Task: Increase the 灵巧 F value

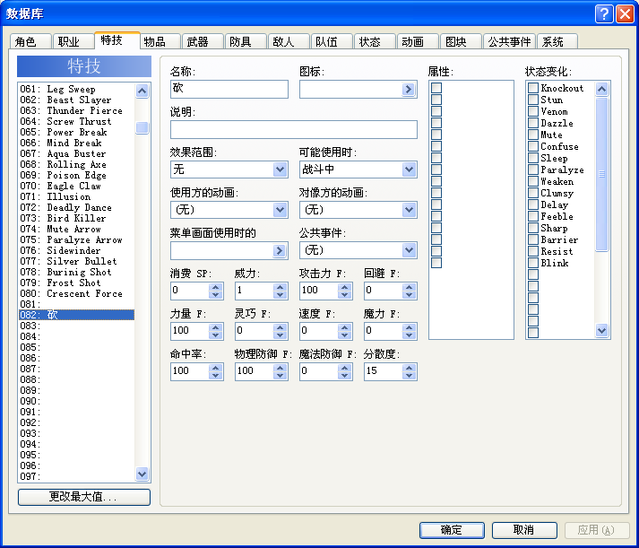Action: coord(280,327)
